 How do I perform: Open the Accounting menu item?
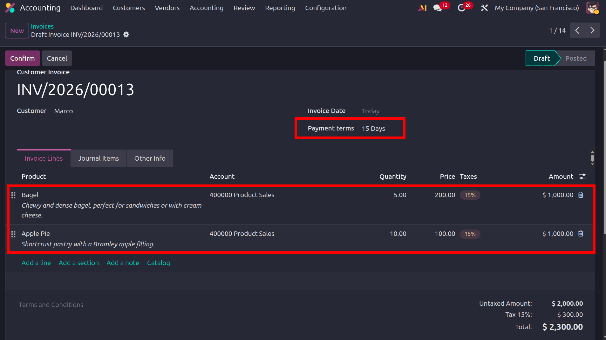pos(207,8)
